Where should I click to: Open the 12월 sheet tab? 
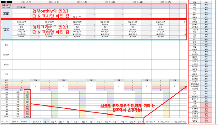click(x=131, y=122)
